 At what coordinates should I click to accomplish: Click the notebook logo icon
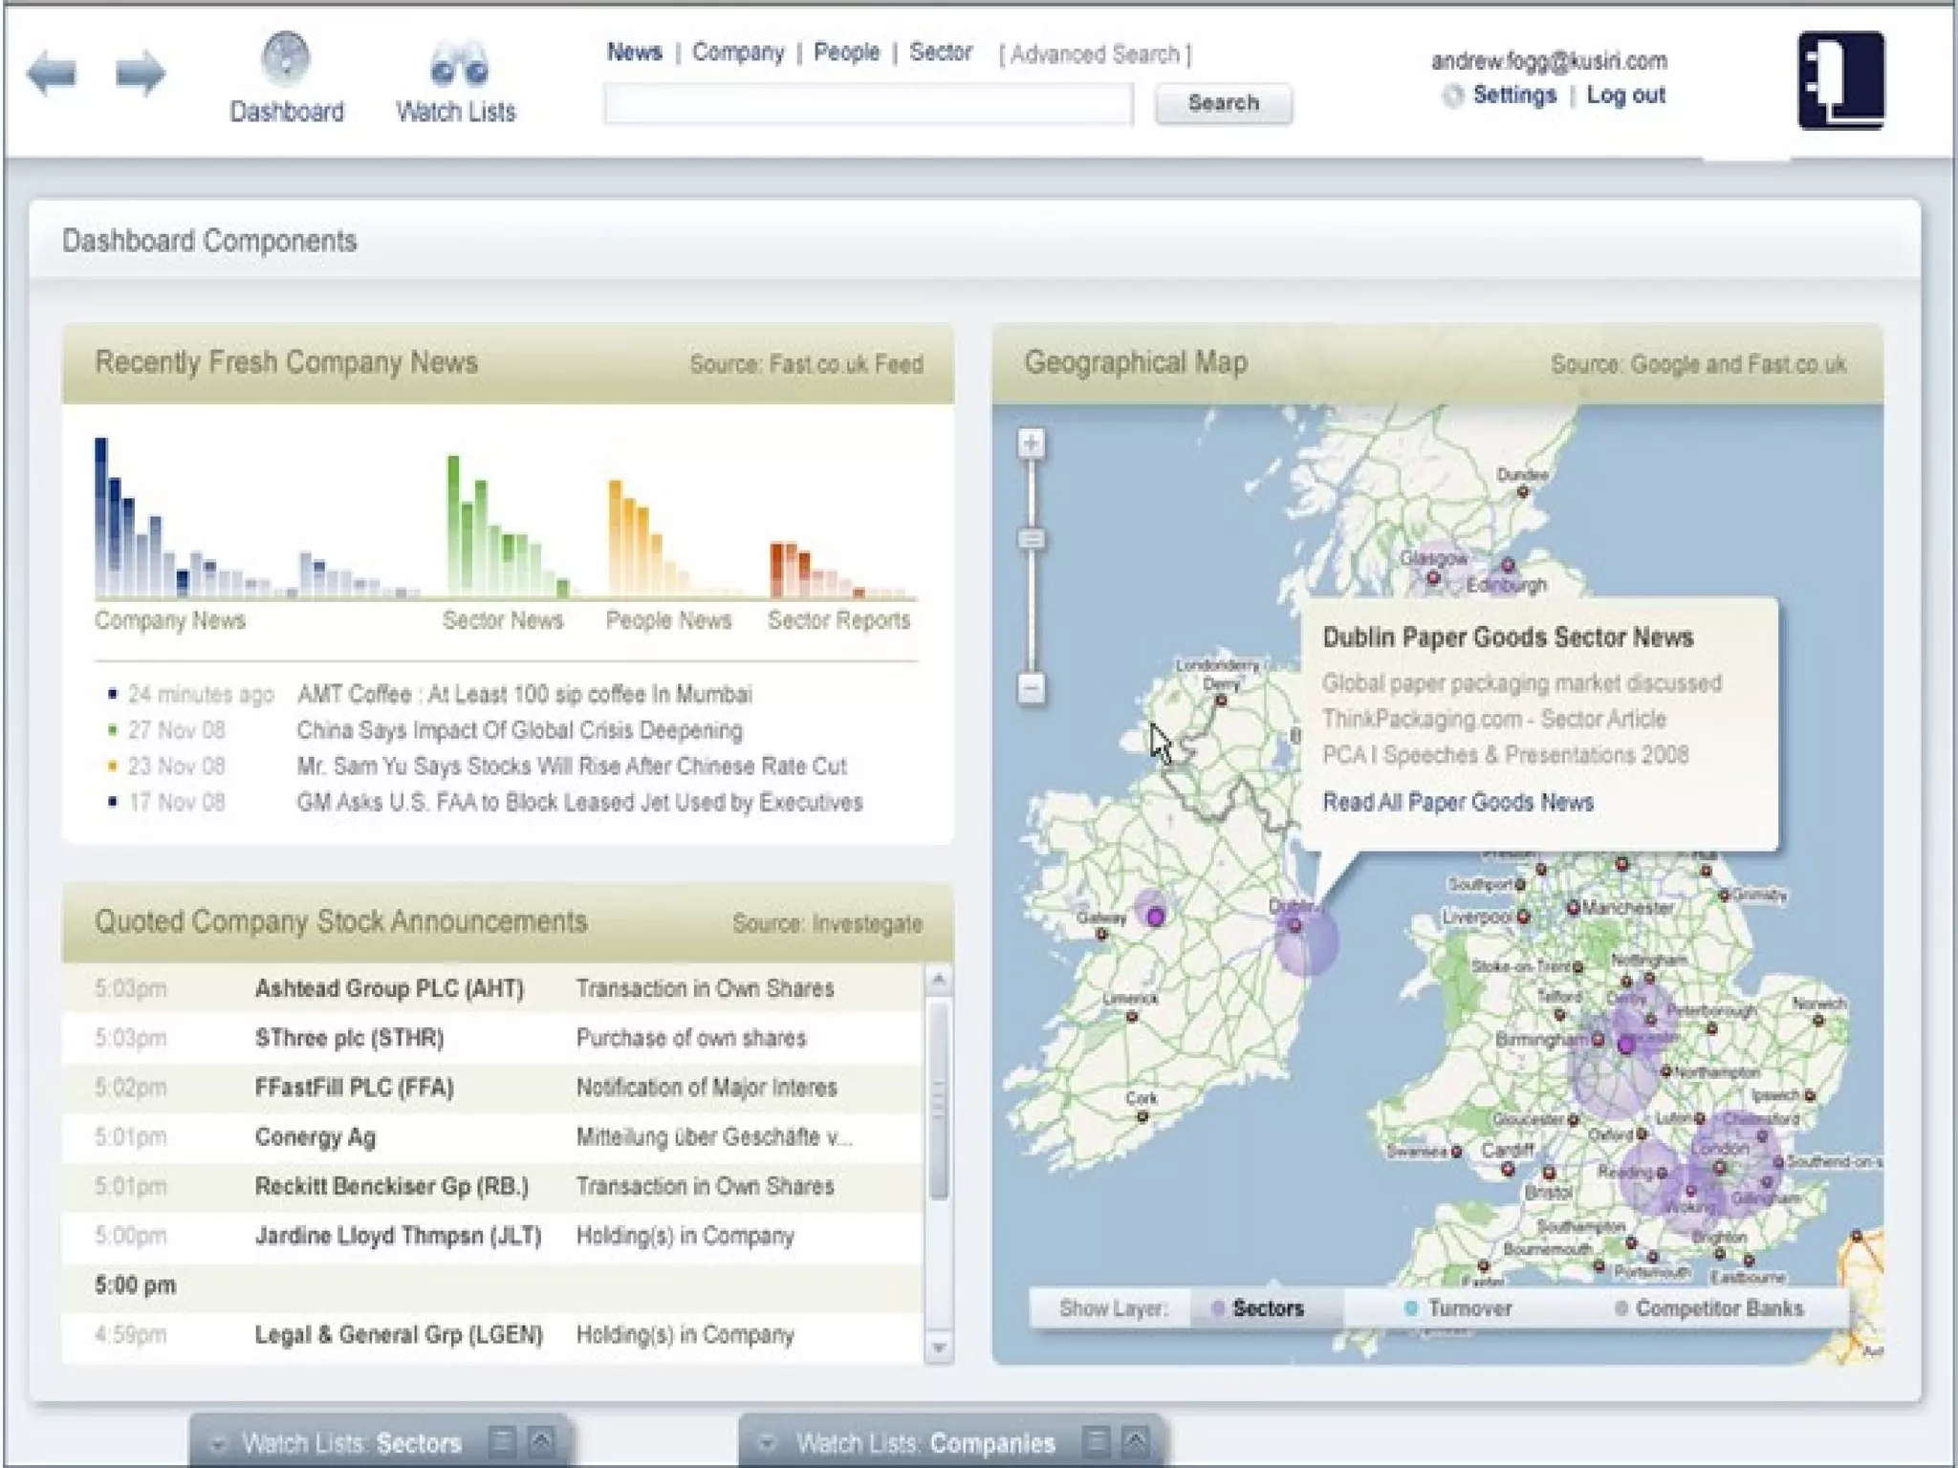[1840, 80]
